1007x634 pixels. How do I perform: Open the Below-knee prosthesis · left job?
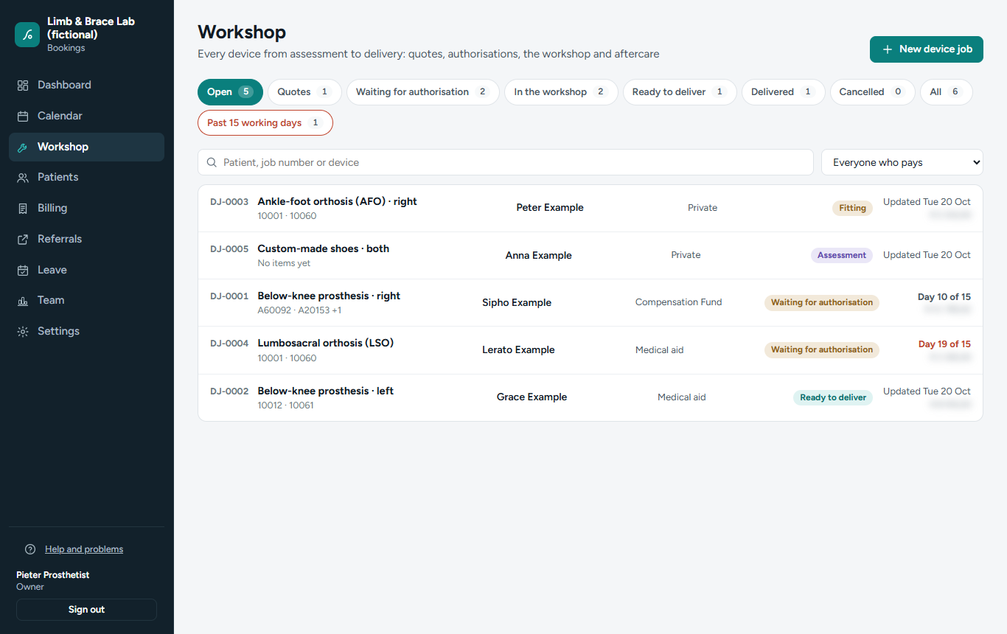pyautogui.click(x=590, y=398)
